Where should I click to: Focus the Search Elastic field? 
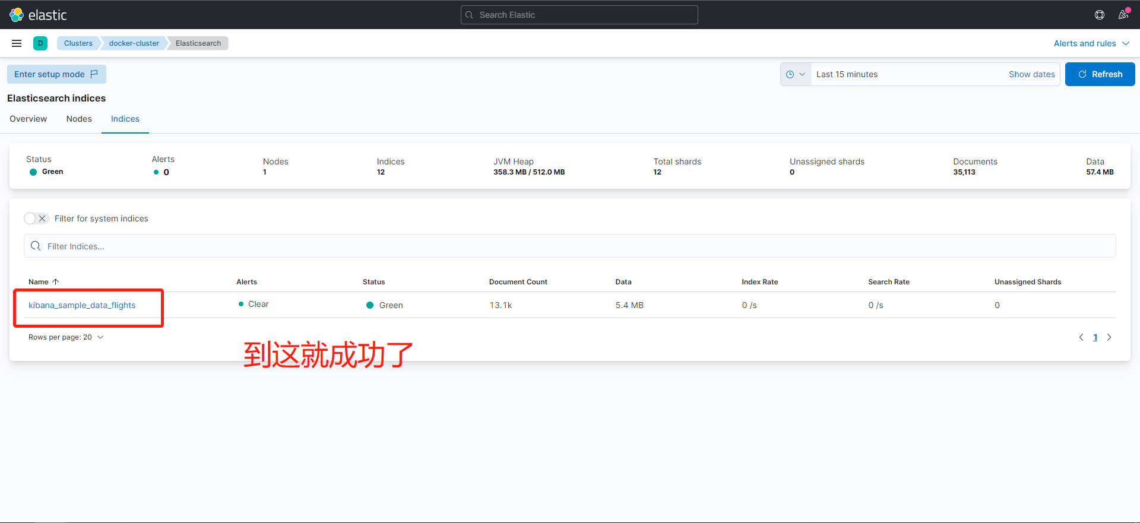pos(579,15)
